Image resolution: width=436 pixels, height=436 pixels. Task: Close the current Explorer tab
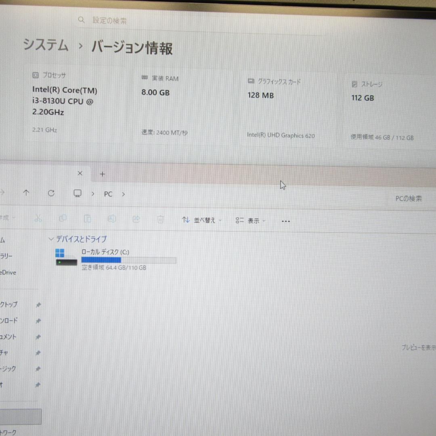tap(80, 173)
